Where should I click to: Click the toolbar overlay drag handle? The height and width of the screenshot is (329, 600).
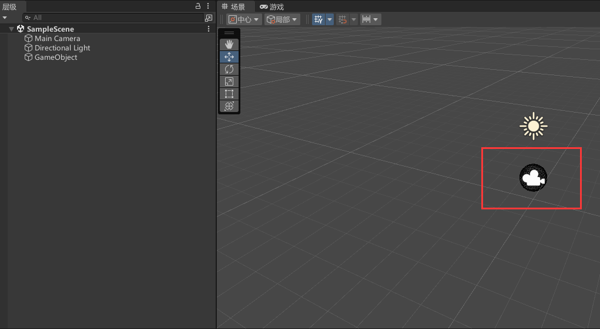229,33
